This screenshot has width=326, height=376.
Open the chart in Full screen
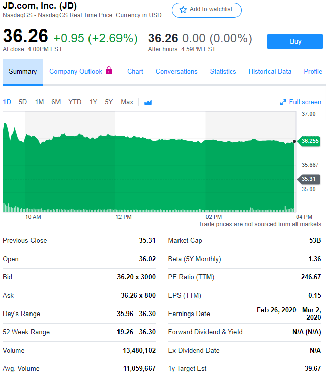click(x=301, y=102)
